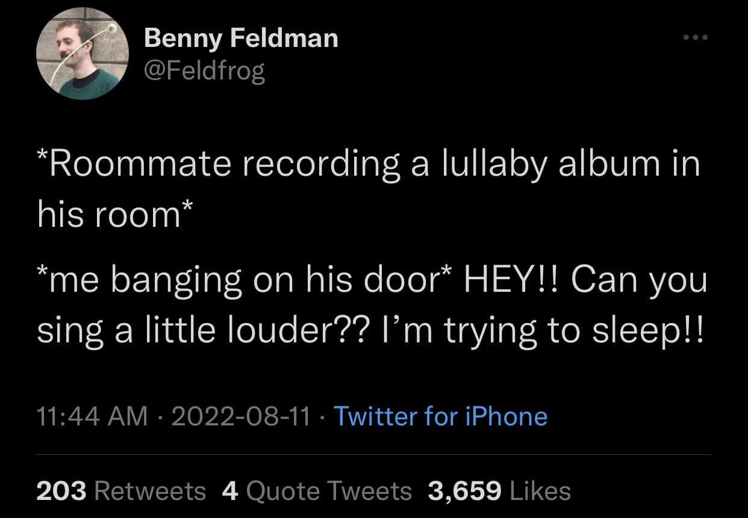Click the number 4 before Quote Tweets
Viewport: 748px width, 518px height.
tap(230, 491)
